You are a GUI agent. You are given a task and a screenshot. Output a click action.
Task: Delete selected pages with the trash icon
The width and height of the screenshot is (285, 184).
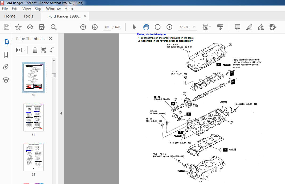pos(35,50)
